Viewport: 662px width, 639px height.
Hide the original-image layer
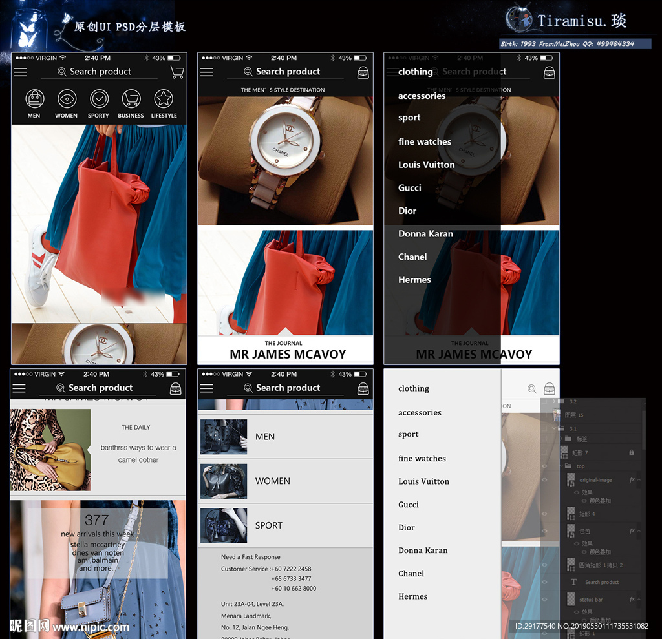click(x=544, y=480)
